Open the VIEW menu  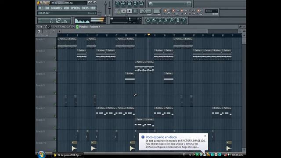point(66,8)
